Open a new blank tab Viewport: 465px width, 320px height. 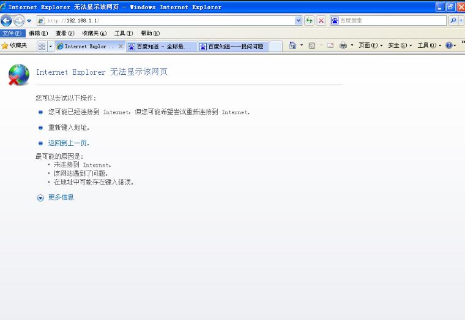276,47
